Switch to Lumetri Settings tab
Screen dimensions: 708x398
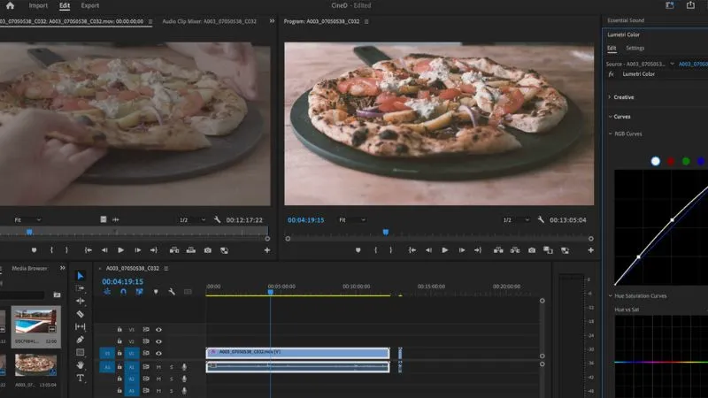pos(635,48)
